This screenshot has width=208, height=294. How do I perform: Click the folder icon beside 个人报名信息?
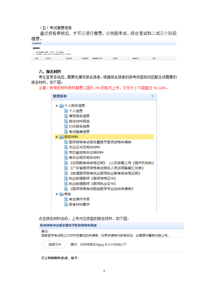(x=61, y=106)
